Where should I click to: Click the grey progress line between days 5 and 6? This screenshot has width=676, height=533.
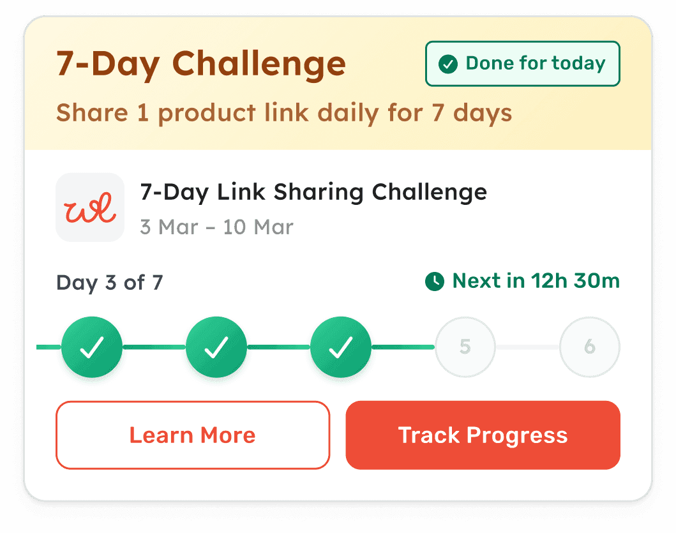pyautogui.click(x=527, y=347)
